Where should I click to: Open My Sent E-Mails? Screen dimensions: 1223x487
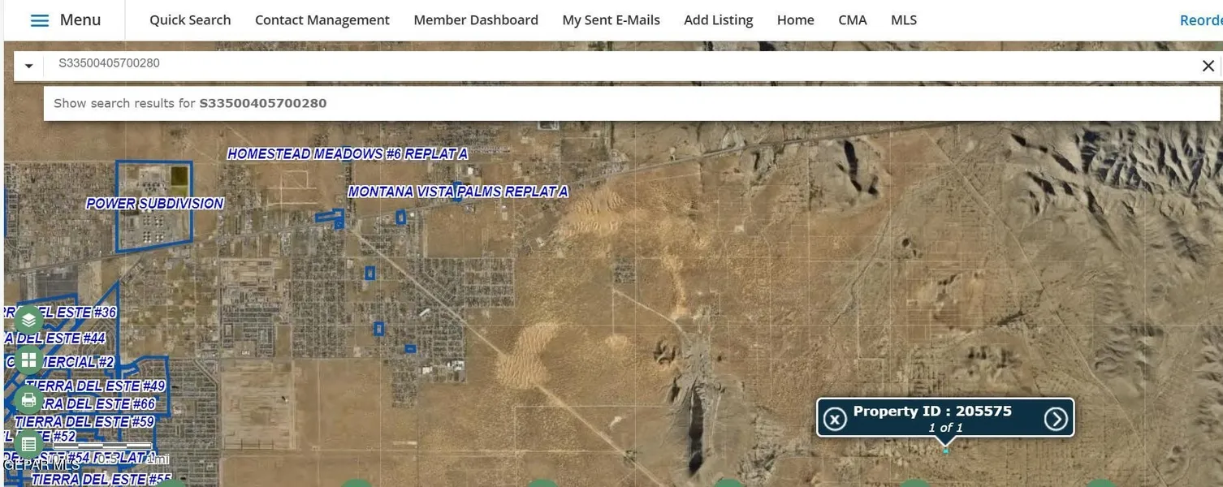(611, 20)
